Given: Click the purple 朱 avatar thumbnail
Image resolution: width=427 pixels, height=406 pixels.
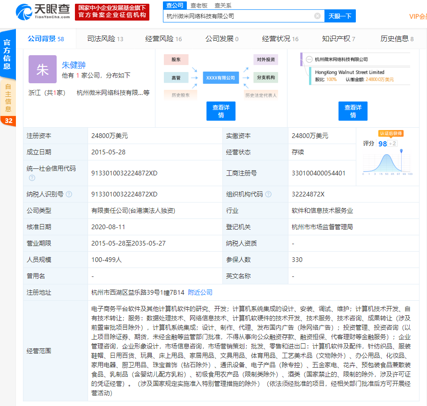Looking at the screenshot, I should [x=43, y=69].
